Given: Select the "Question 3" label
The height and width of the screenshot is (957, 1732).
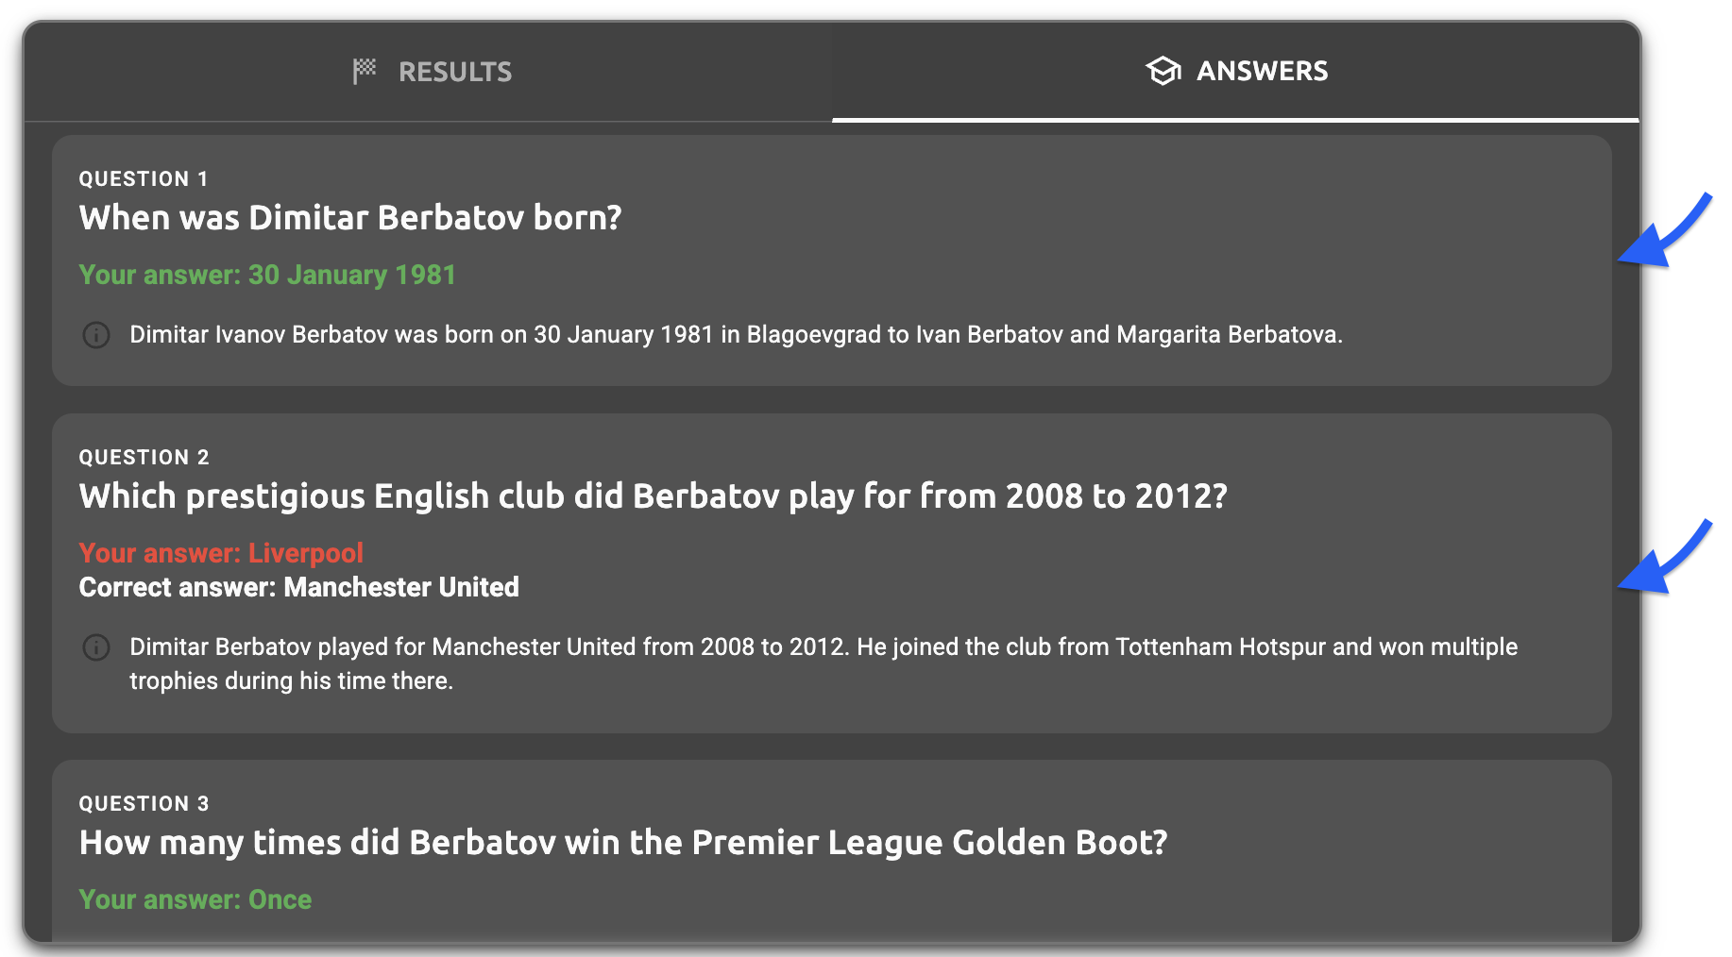Looking at the screenshot, I should click(144, 804).
